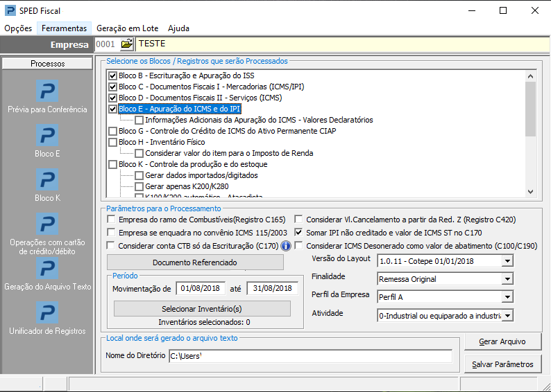Click the Selecionar Inventário(s) button
Viewport: 551px width, 392px height.
pyautogui.click(x=202, y=309)
